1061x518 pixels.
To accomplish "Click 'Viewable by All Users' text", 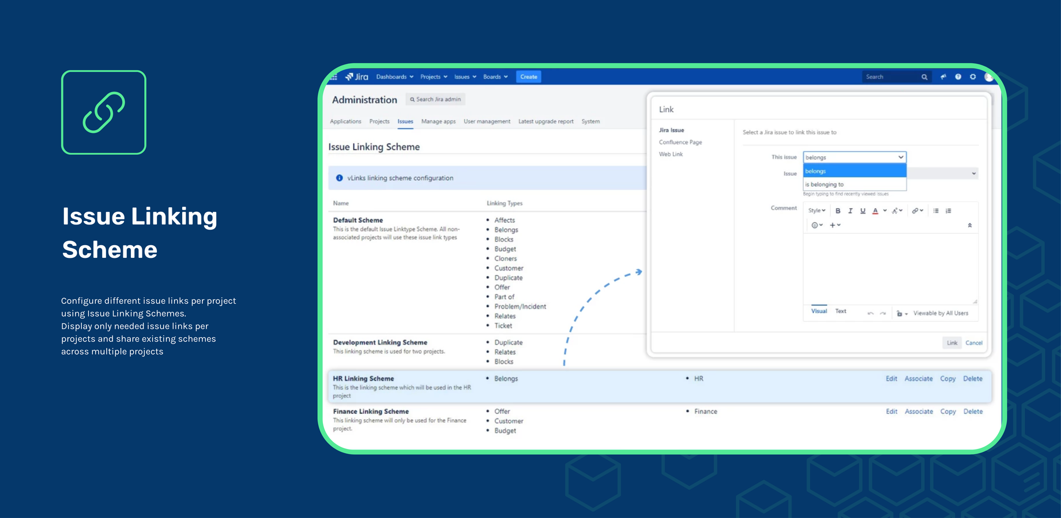I will pyautogui.click(x=940, y=313).
